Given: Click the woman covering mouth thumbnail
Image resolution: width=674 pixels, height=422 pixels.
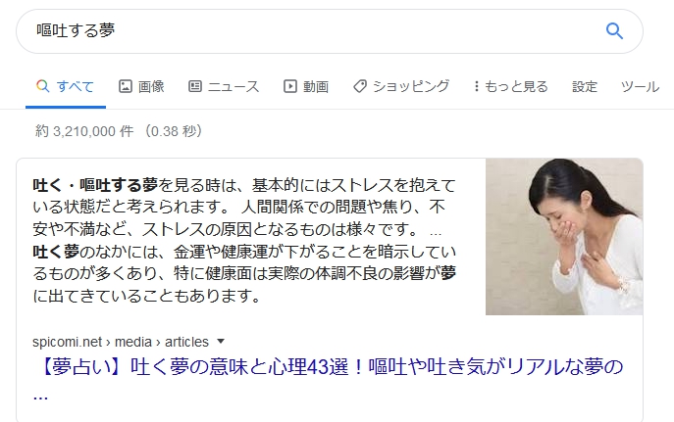Looking at the screenshot, I should pyautogui.click(x=564, y=237).
